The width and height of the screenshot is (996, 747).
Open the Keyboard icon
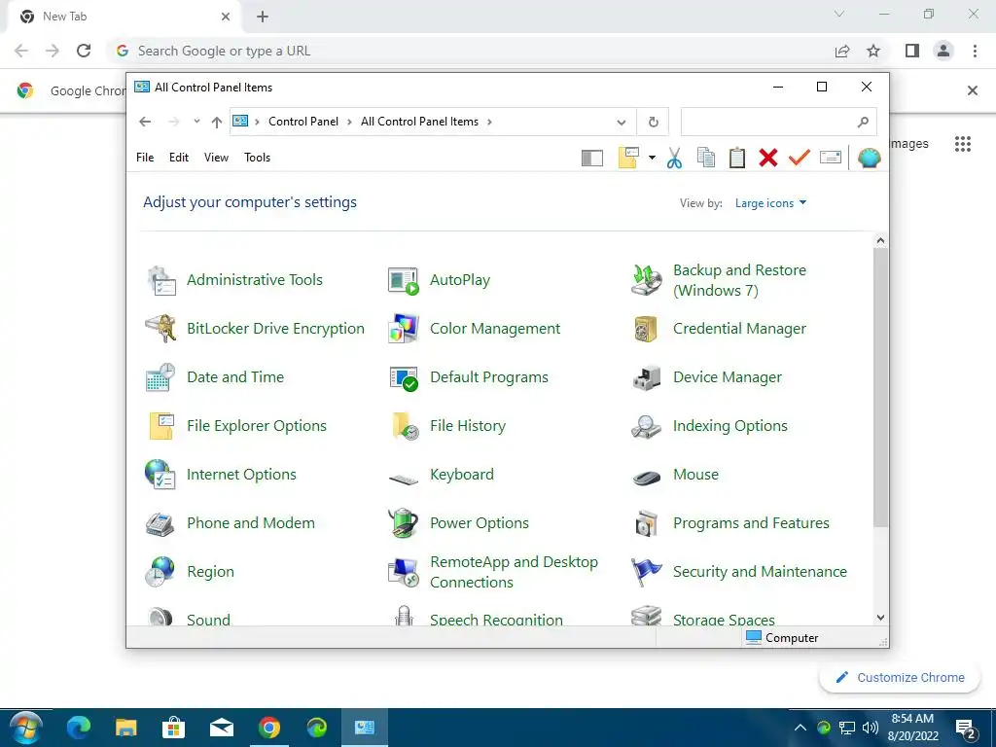point(404,479)
